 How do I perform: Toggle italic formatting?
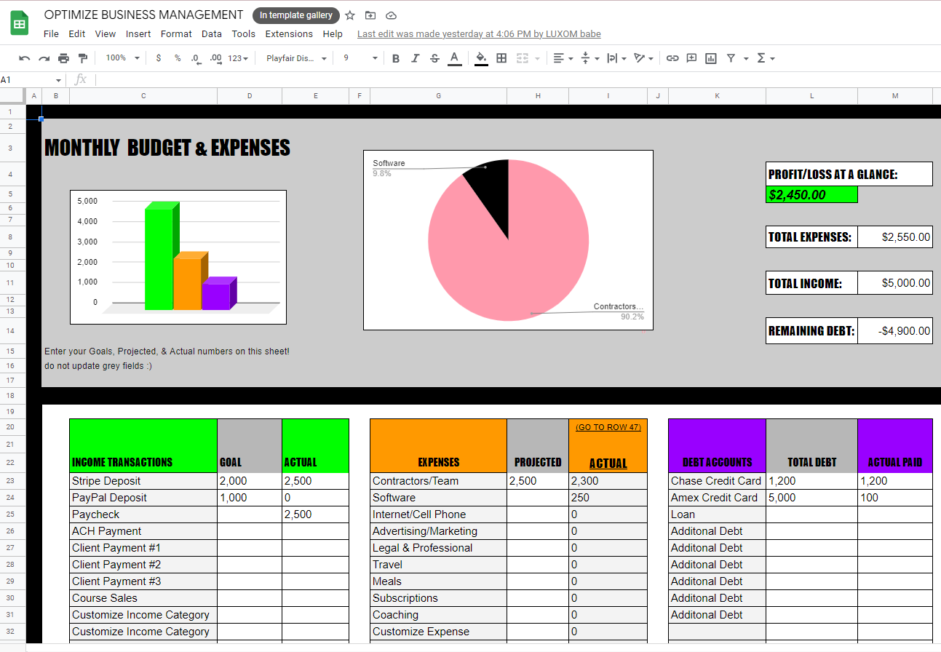(415, 58)
